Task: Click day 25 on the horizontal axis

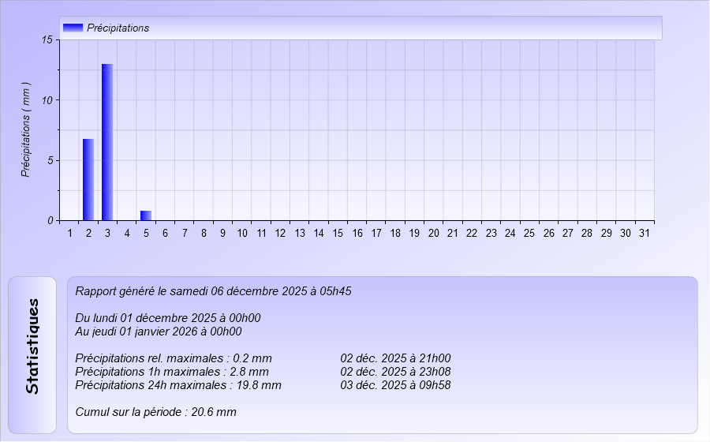Action: click(529, 234)
